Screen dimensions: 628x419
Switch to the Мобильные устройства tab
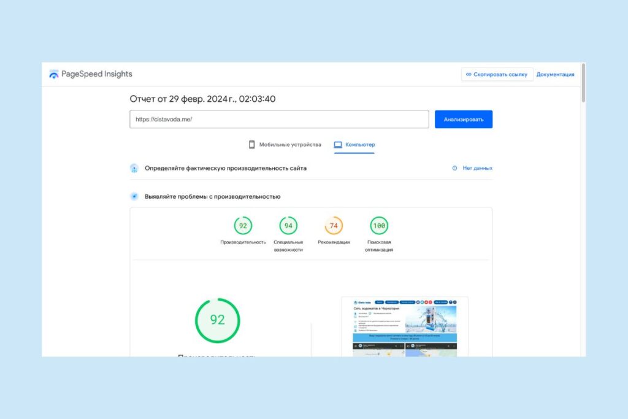point(285,145)
